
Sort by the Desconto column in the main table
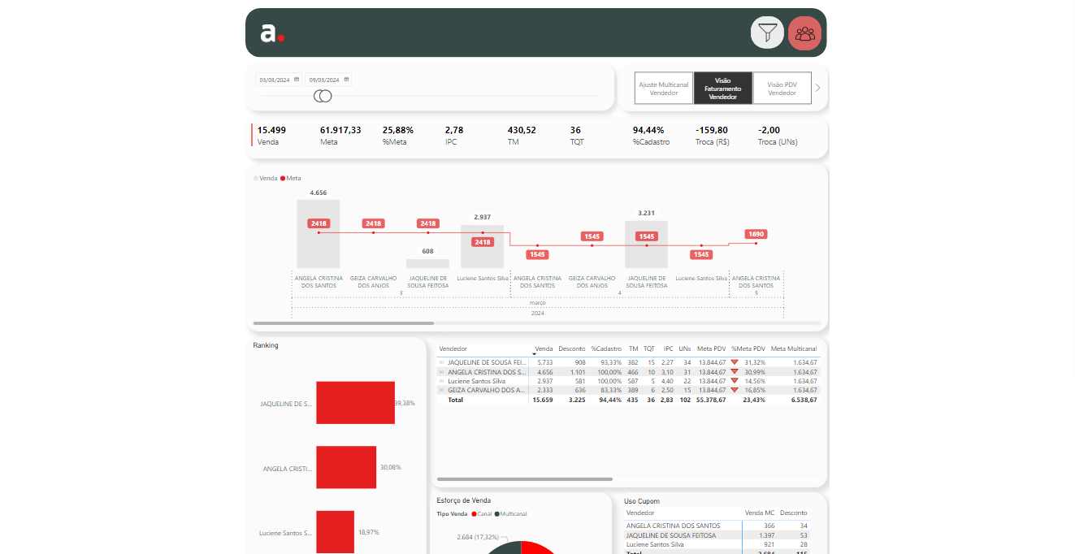click(571, 348)
